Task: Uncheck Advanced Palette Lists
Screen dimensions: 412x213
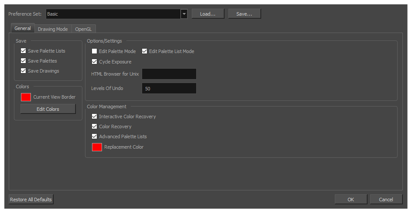Action: point(94,136)
